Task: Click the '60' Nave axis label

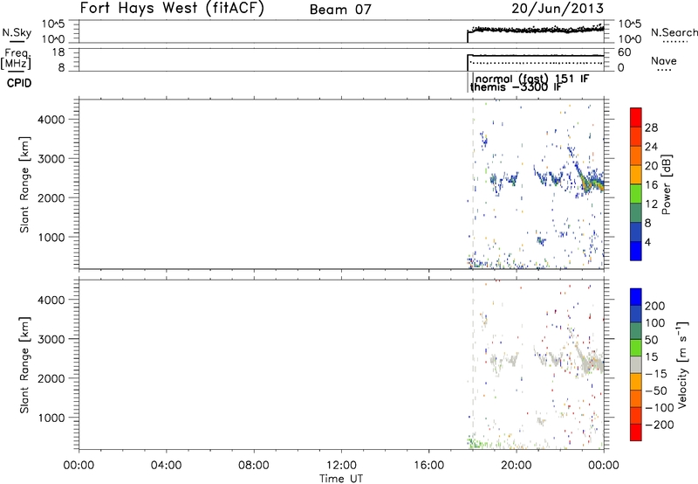Action: pyautogui.click(x=625, y=52)
